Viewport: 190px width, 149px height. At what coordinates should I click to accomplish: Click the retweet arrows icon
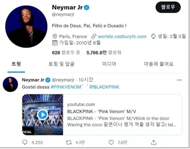69,142
